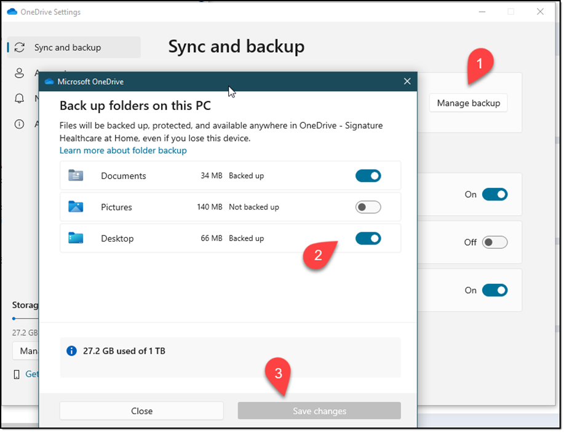Screen dimensions: 564x432
Task: Click the Sync and backup page heading
Action: click(237, 47)
